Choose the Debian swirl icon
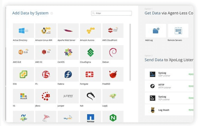 [x=113, y=52]
